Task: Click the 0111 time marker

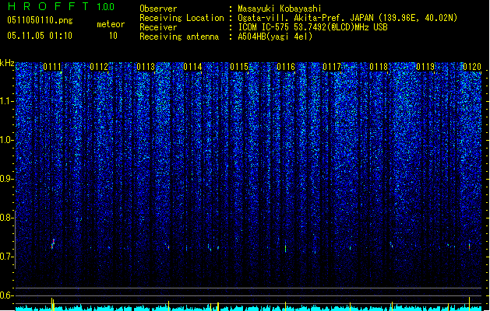Action: point(52,67)
